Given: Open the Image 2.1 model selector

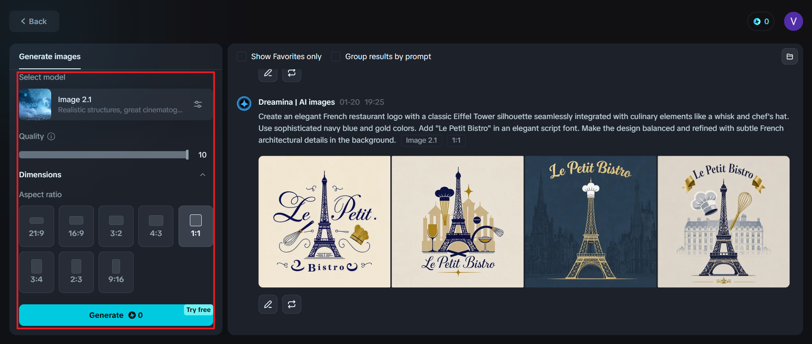Looking at the screenshot, I should click(x=114, y=104).
